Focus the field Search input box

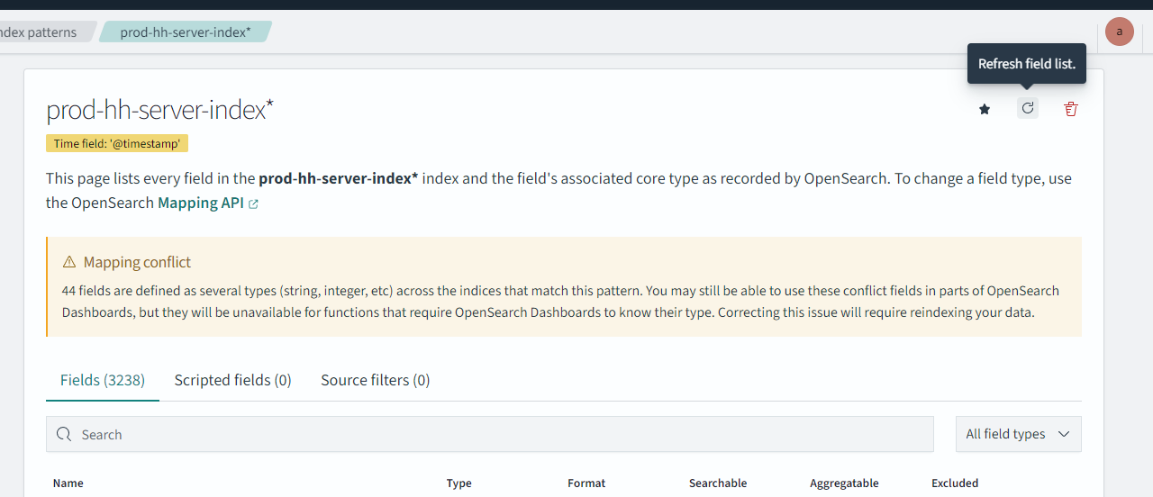[x=495, y=435]
